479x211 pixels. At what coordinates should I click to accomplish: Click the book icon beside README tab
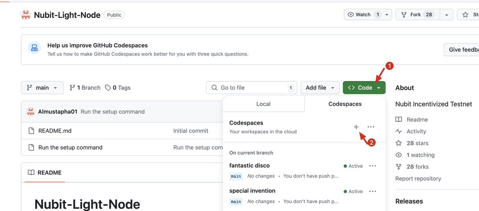click(31, 173)
